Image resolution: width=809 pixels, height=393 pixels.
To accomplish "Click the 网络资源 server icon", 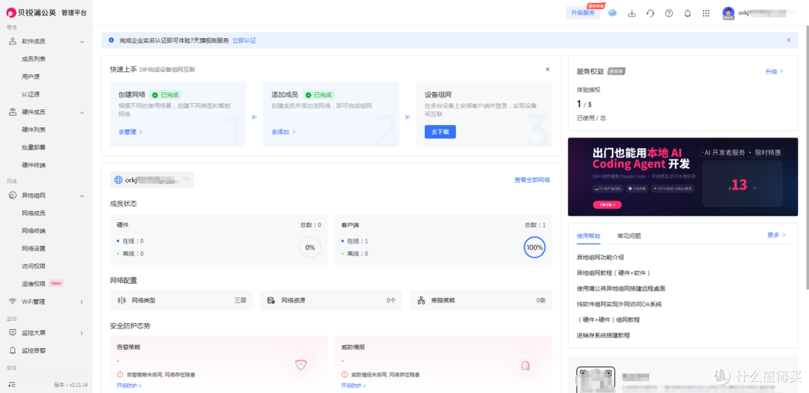I will point(271,300).
